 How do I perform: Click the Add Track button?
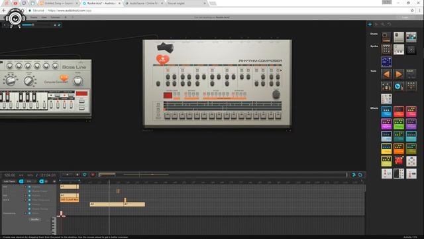click(9, 181)
